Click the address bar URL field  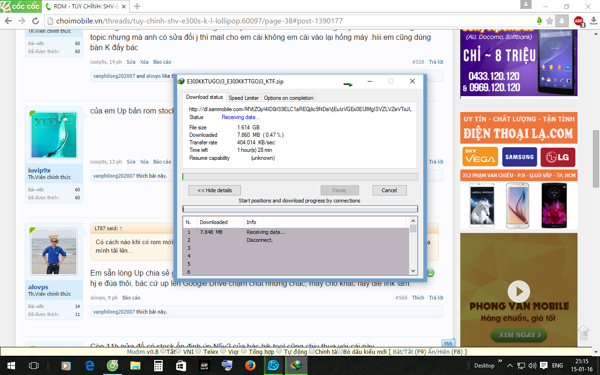(291, 21)
